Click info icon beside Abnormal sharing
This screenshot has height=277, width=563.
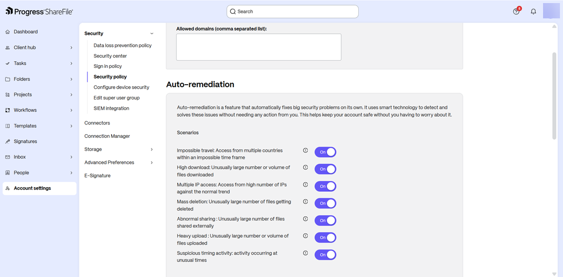[x=306, y=218]
